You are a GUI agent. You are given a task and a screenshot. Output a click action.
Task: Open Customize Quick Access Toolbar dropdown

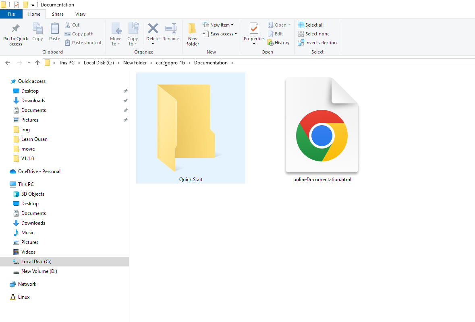coord(33,5)
